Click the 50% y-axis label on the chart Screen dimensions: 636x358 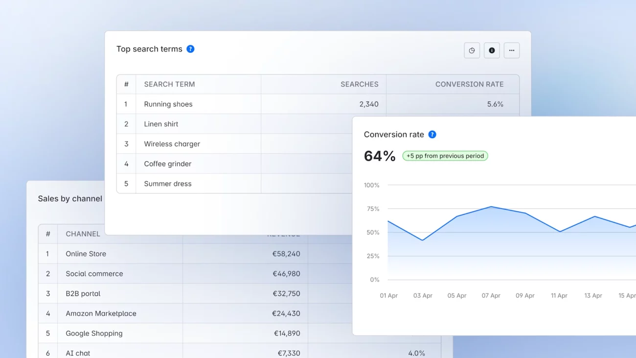point(373,233)
